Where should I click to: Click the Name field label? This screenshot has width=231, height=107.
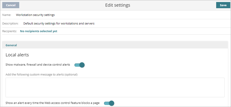point(6,15)
